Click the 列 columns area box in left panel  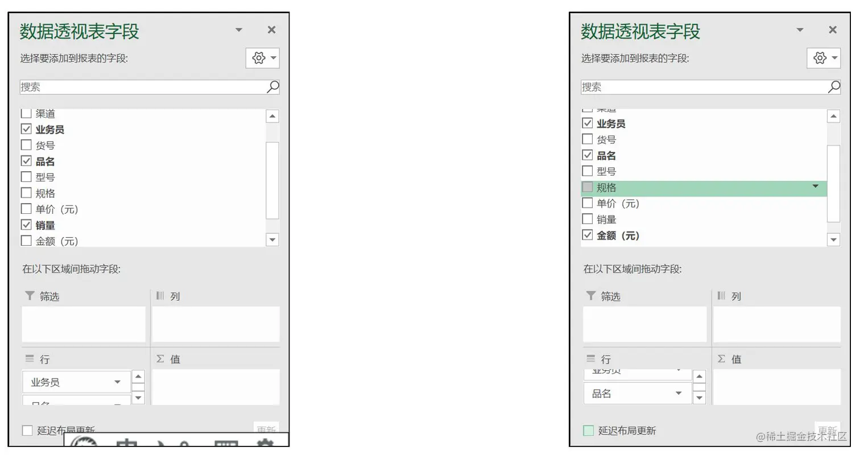pos(216,324)
